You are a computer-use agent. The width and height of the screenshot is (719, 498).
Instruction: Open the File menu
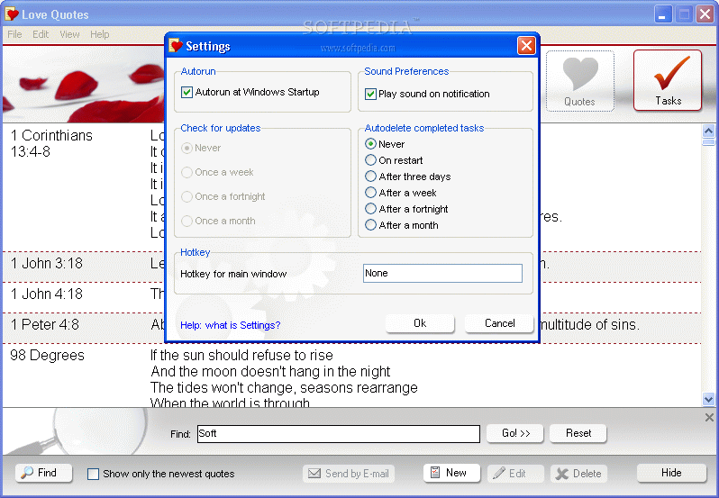click(14, 34)
